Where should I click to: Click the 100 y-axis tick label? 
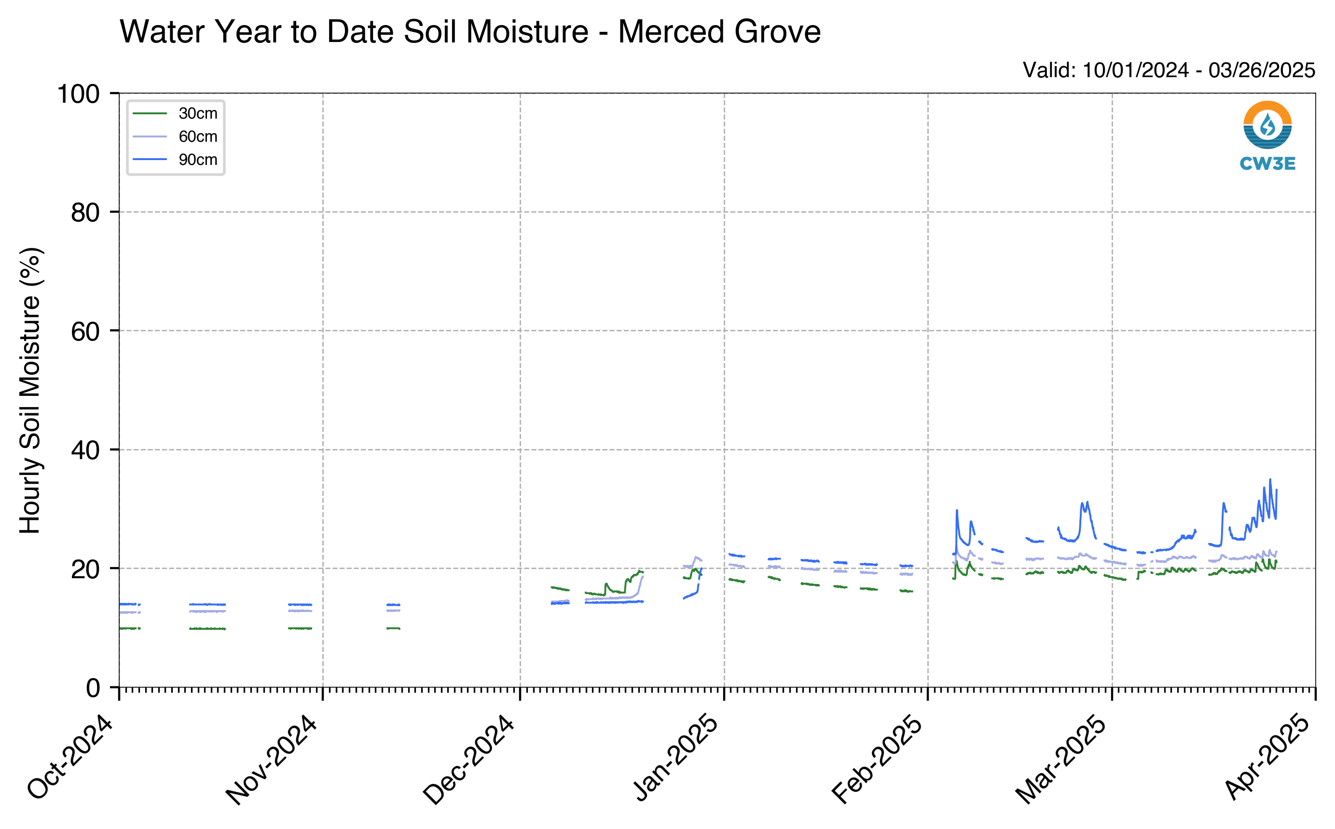79,95
